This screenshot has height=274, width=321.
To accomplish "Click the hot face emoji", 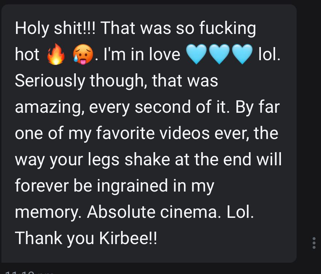I will (x=83, y=55).
